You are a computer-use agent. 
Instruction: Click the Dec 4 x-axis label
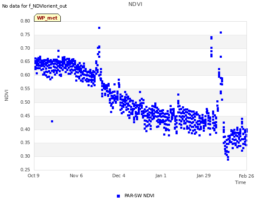(x=119, y=176)
